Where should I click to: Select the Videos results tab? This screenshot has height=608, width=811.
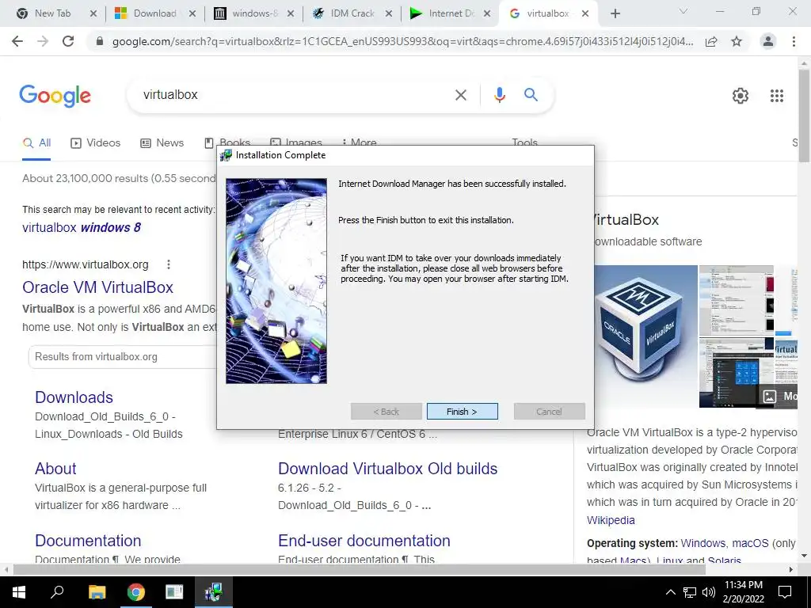pos(96,143)
